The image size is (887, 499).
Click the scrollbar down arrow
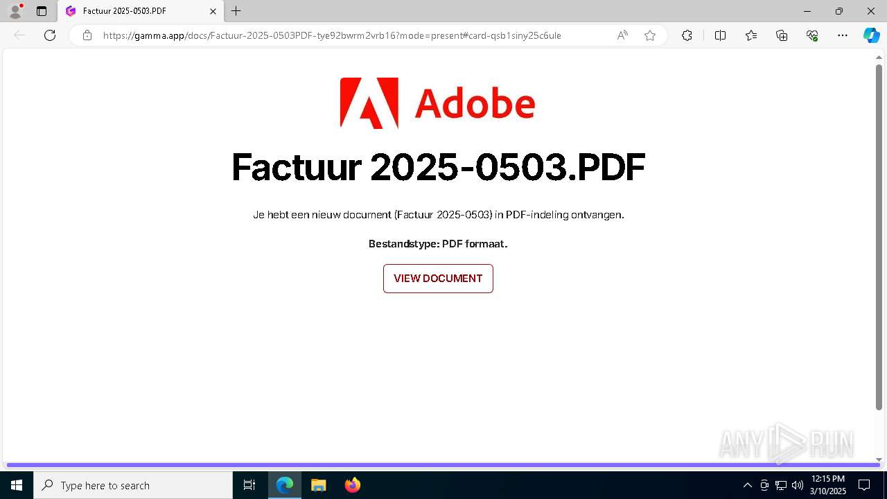coord(879,459)
